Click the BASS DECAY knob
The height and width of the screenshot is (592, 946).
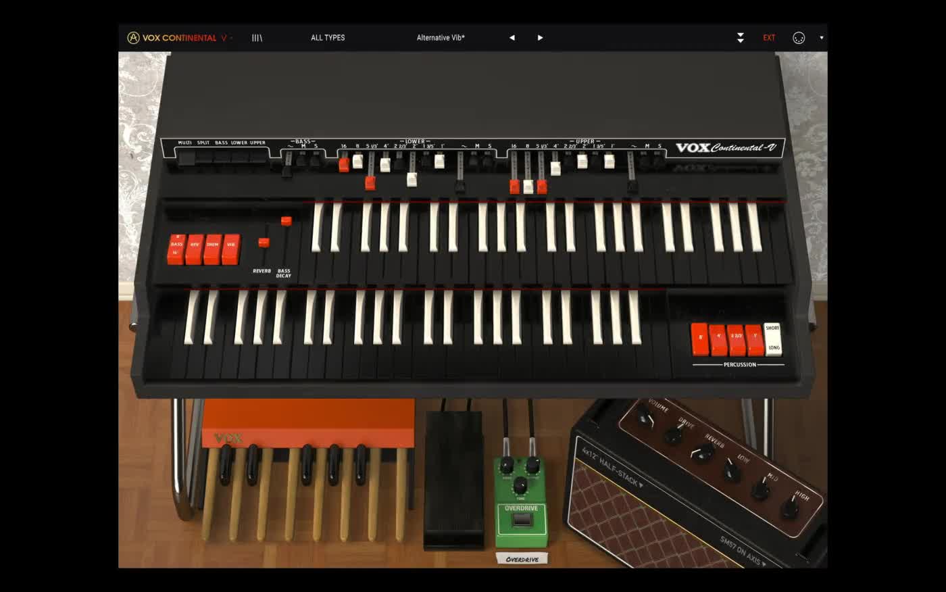[287, 221]
